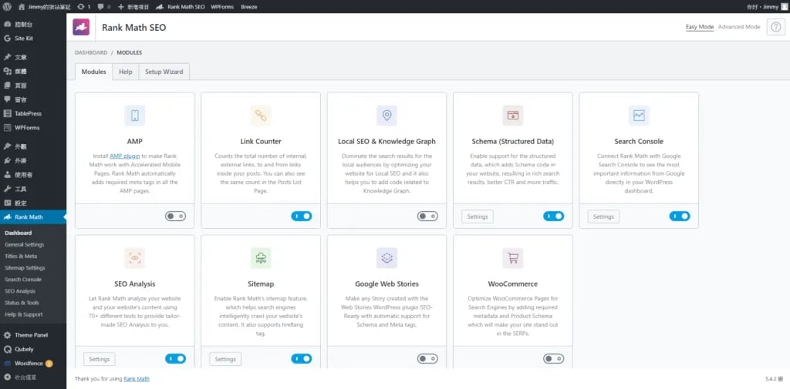Click the WooCommerce shopping cart icon
This screenshot has height=389, width=790.
click(513, 258)
